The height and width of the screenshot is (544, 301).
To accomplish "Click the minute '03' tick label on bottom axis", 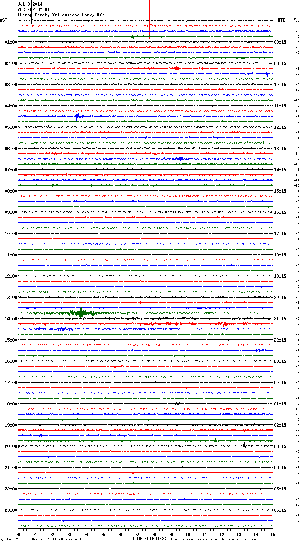I will [x=69, y=535].
